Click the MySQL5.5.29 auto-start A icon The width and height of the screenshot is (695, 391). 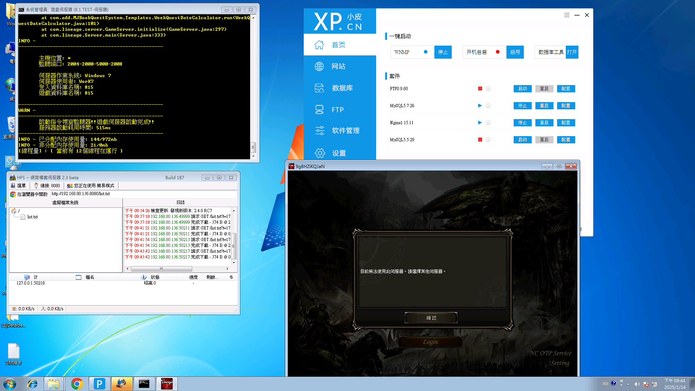coord(488,140)
